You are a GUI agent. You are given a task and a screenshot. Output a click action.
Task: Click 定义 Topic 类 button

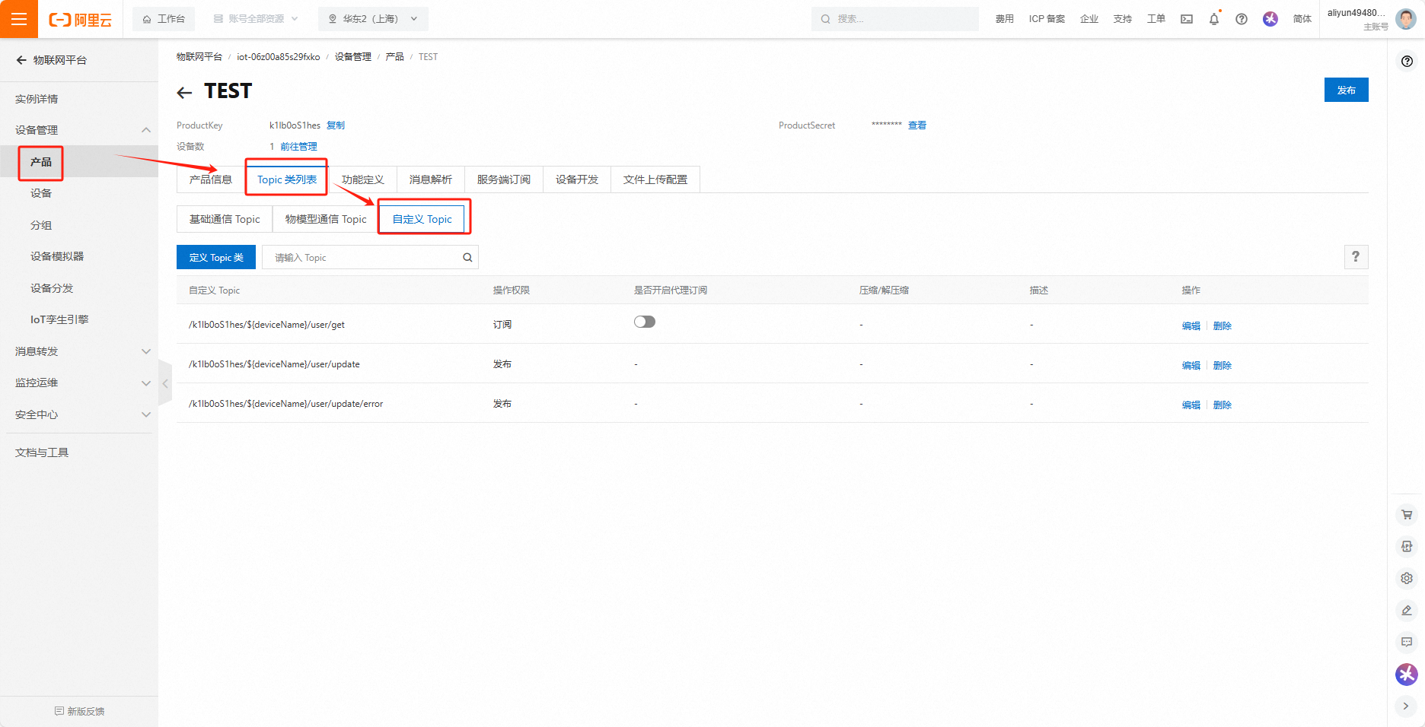pyautogui.click(x=216, y=258)
